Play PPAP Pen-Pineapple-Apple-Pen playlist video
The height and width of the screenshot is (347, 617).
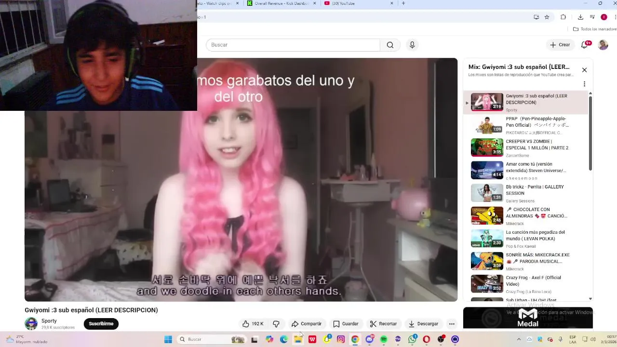coord(525,125)
